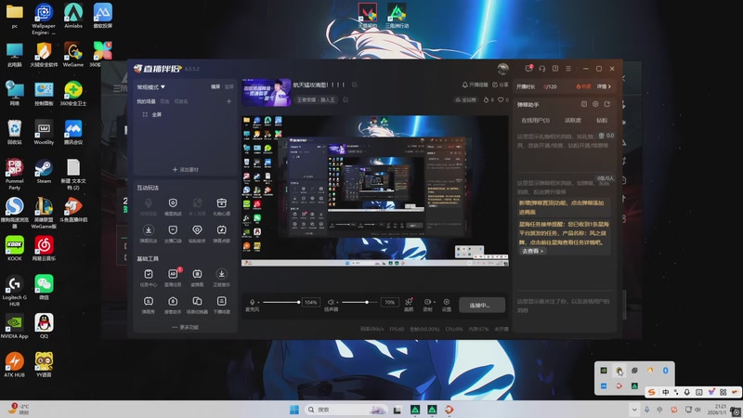Click the 王者荣耀·路人王 category tag
The image size is (743, 418).
click(316, 100)
